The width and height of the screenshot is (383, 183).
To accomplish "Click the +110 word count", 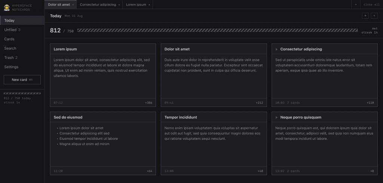I will pos(370,103).
